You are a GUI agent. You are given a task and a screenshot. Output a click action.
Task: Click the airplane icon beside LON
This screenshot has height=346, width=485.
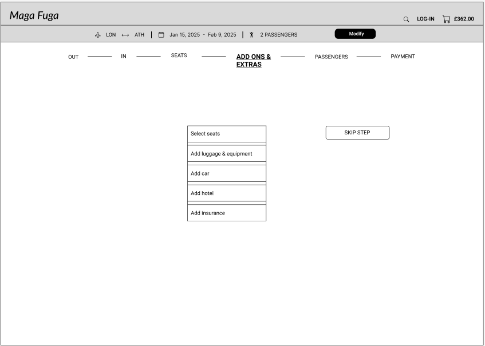tap(98, 35)
